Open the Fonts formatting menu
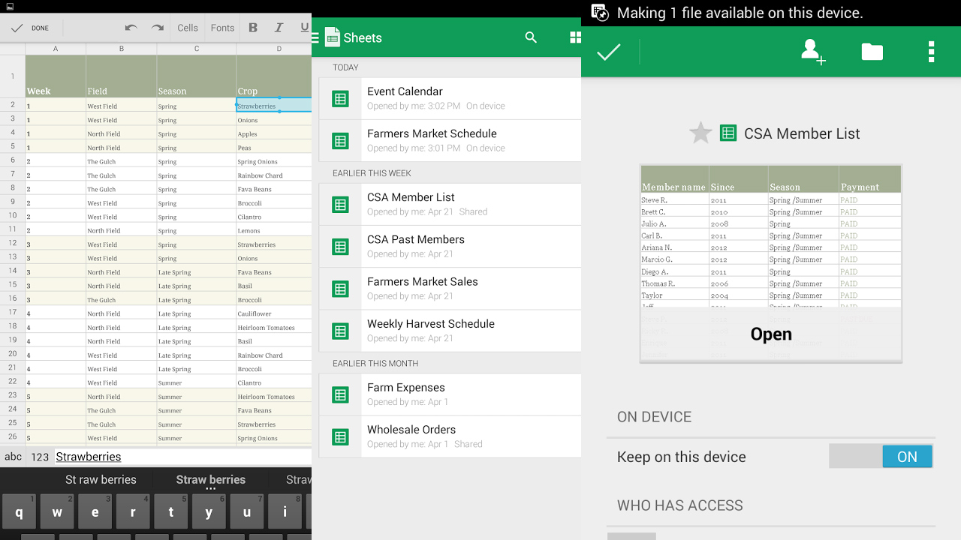The image size is (961, 540). [x=222, y=28]
